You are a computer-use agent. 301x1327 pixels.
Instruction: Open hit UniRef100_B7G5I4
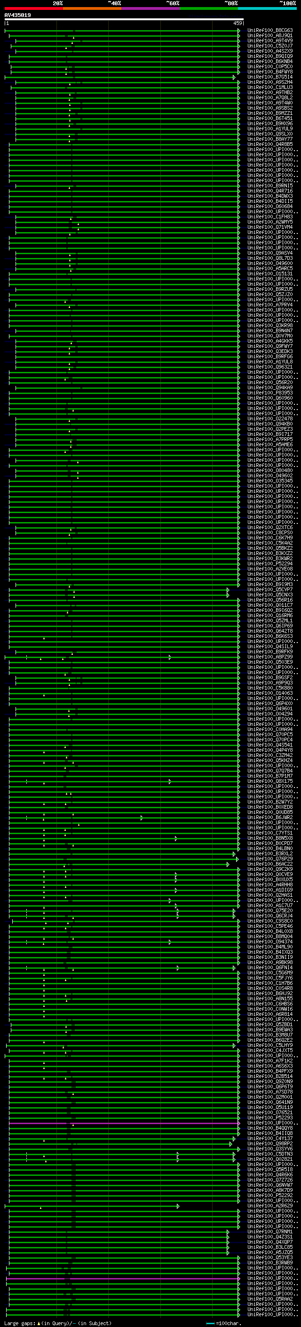(x=270, y=77)
